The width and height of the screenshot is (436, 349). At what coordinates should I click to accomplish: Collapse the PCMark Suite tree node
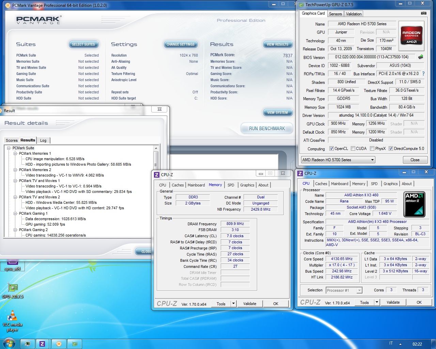point(9,148)
